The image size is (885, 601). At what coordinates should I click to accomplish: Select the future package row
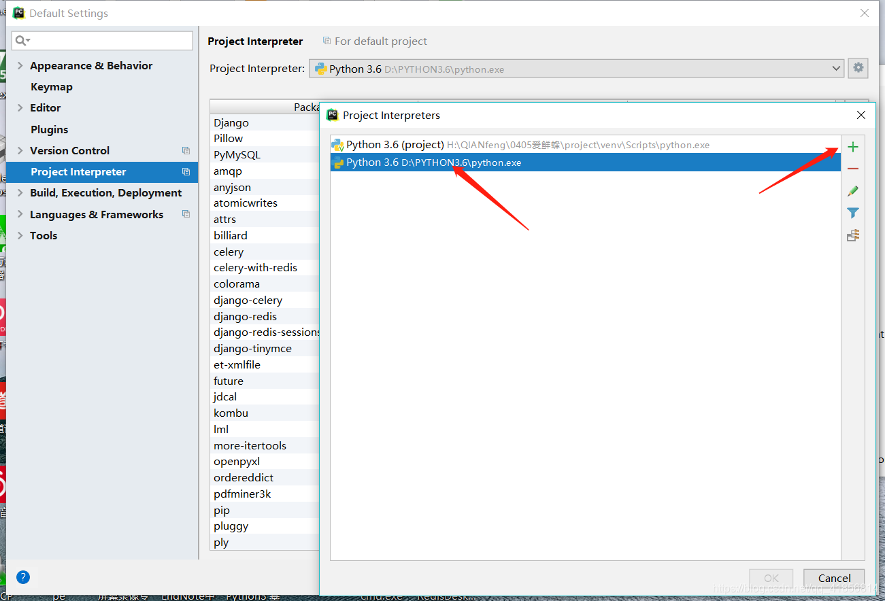(265, 381)
